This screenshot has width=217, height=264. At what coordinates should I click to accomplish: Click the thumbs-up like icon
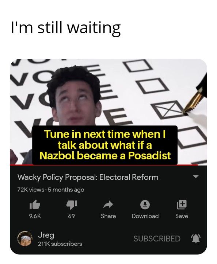pos(35,205)
